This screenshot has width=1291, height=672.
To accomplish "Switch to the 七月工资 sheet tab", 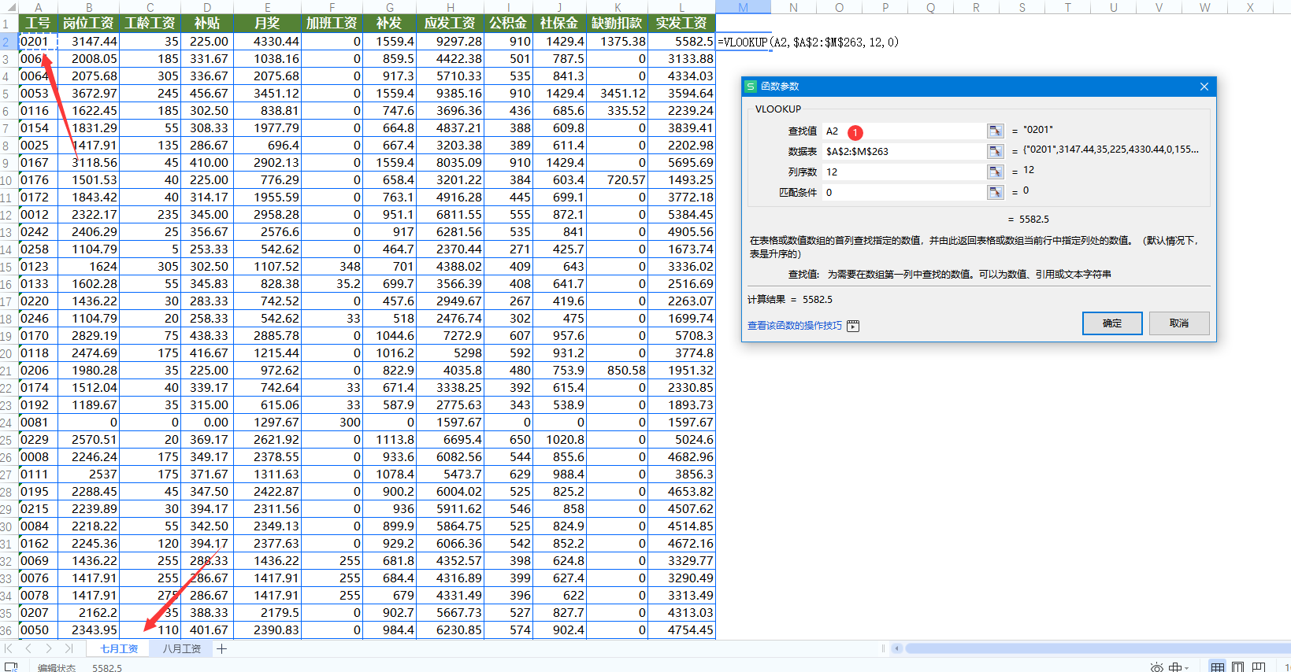I will coord(119,648).
